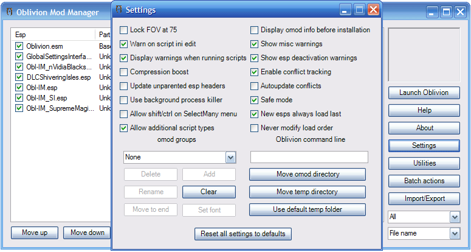Click Reset all settings to defaults
The image size is (471, 252).
(243, 234)
